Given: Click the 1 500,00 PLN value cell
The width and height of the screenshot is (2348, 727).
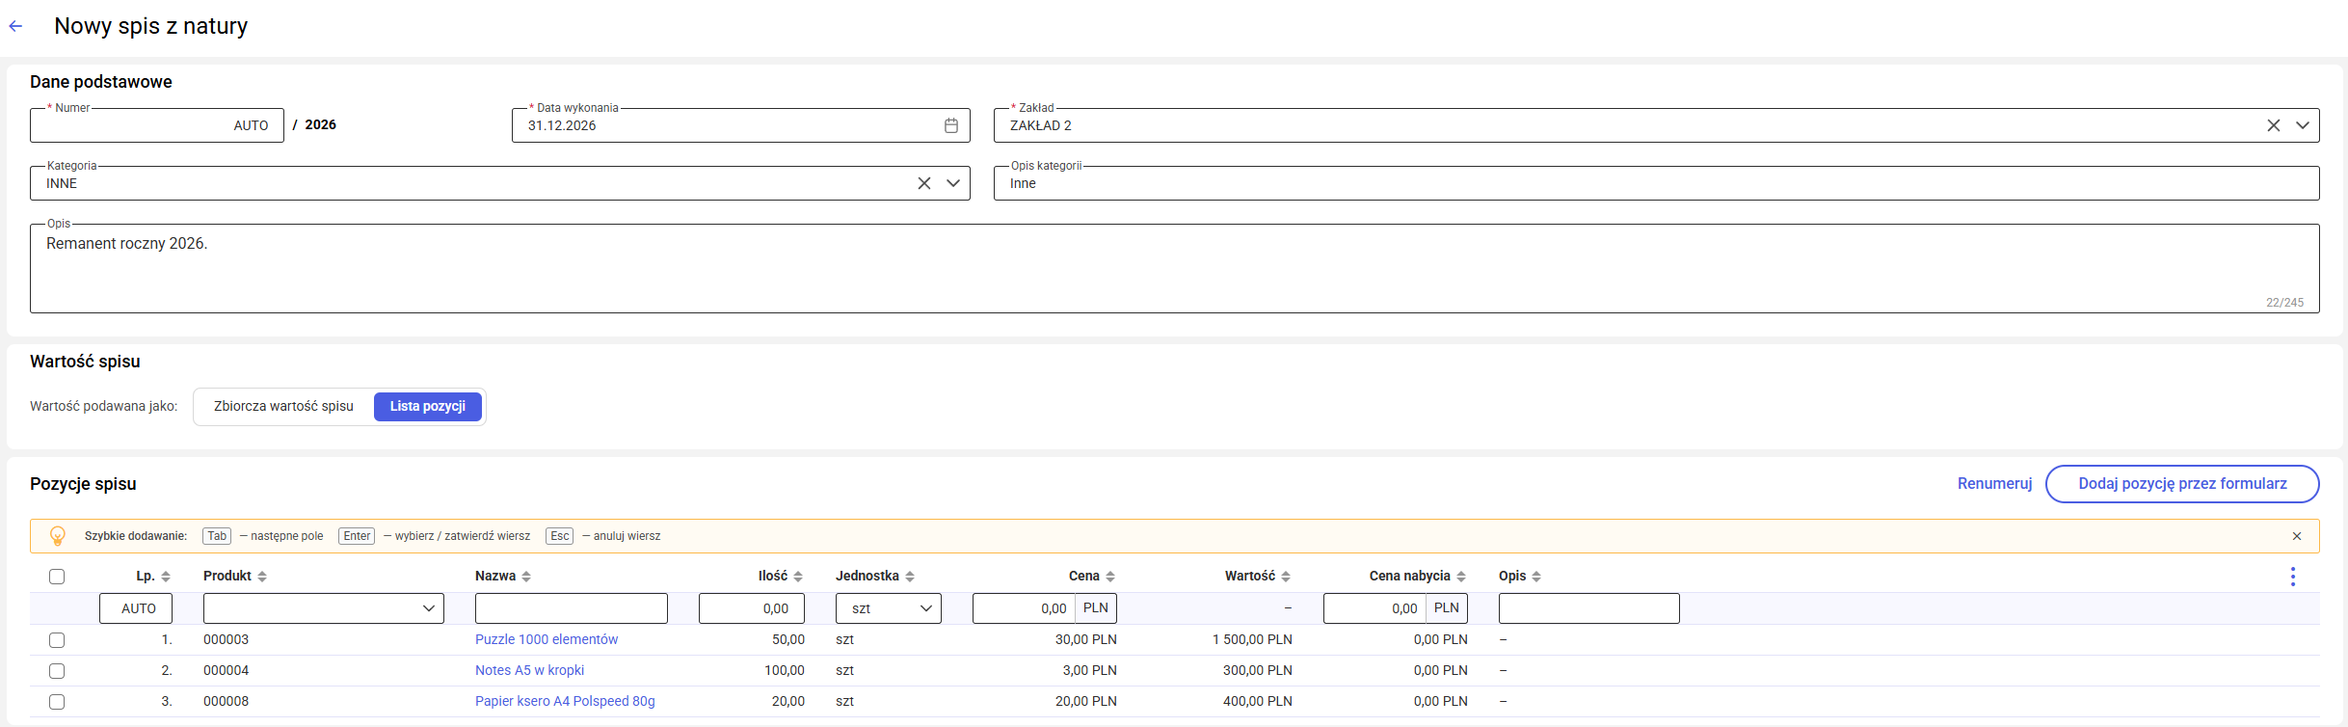Looking at the screenshot, I should (x=1252, y=640).
